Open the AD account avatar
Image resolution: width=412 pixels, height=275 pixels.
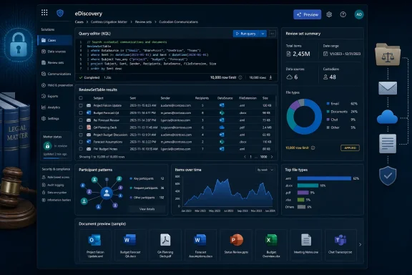tap(359, 14)
